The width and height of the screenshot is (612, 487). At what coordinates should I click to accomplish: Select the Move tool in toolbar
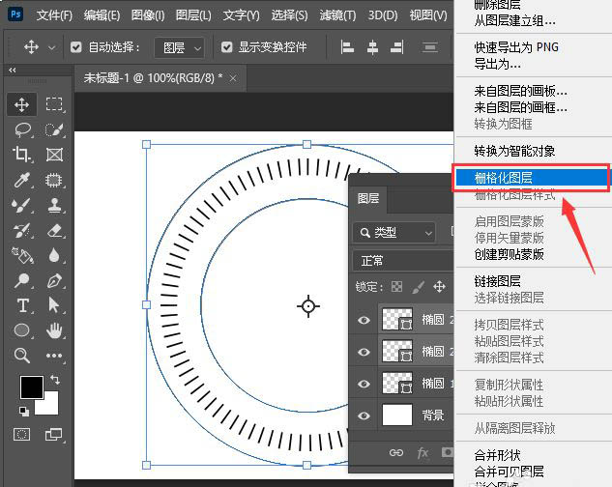pyautogui.click(x=22, y=104)
